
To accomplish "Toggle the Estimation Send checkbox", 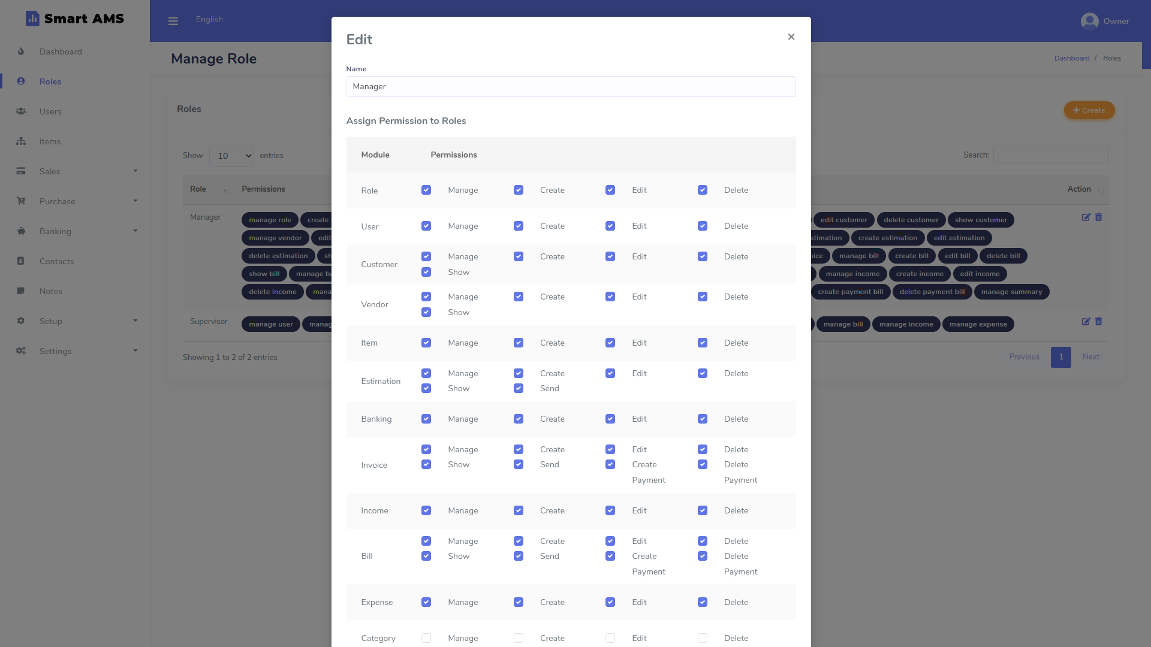I will pos(519,389).
